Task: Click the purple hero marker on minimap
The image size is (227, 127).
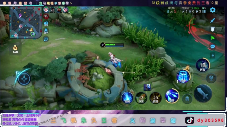Action: click(20, 15)
